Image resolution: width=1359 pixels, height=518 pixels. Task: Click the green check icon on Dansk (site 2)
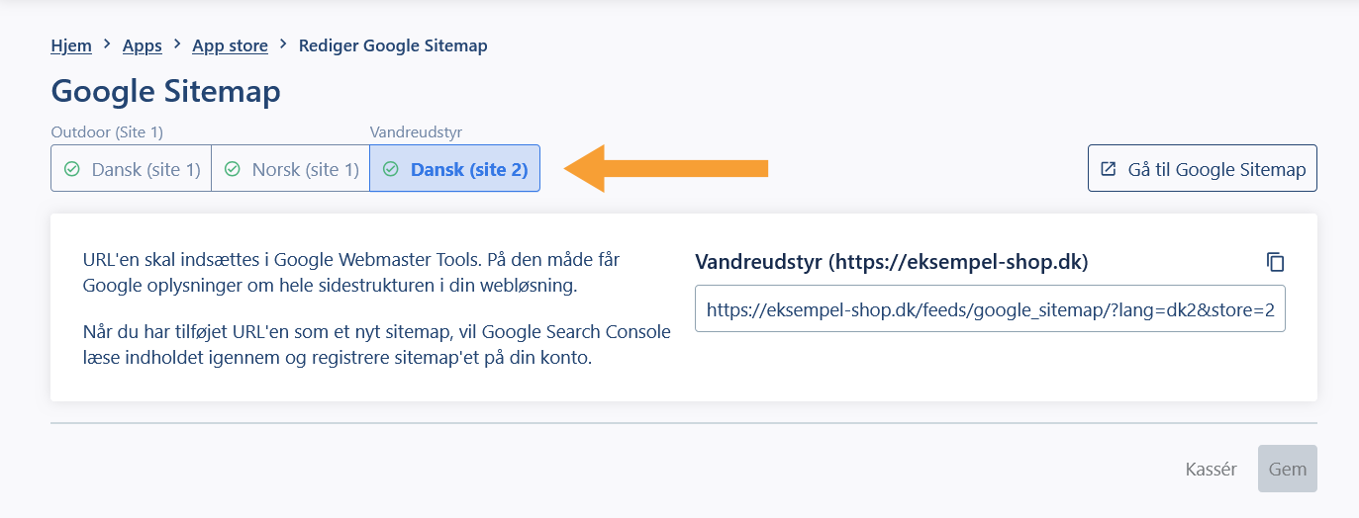(x=391, y=169)
